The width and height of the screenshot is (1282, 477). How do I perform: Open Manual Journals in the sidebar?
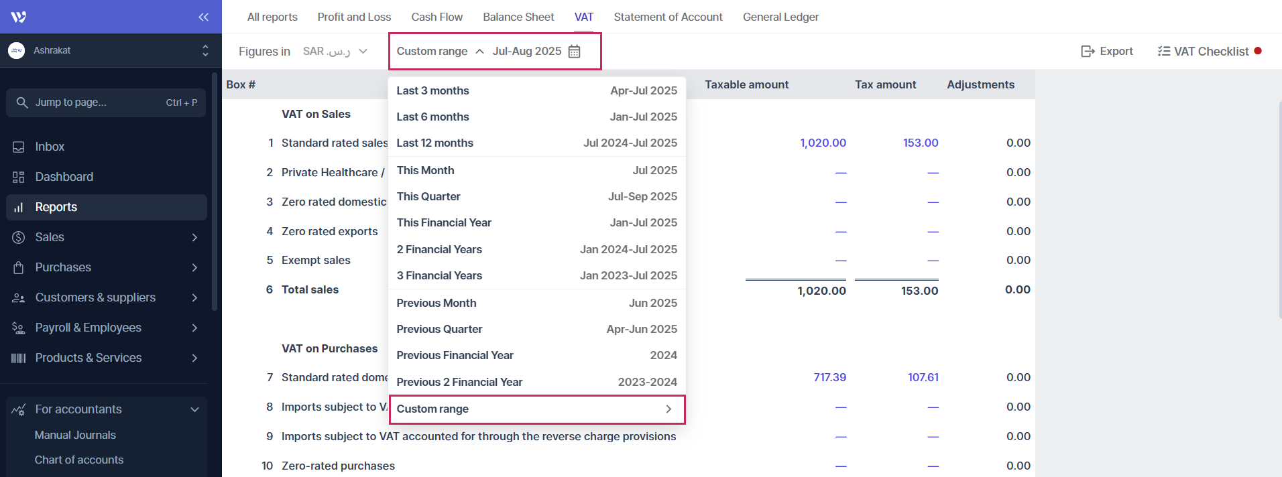coord(75,435)
